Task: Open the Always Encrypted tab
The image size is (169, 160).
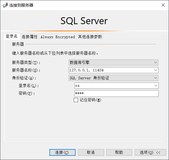Action: [x=57, y=37]
